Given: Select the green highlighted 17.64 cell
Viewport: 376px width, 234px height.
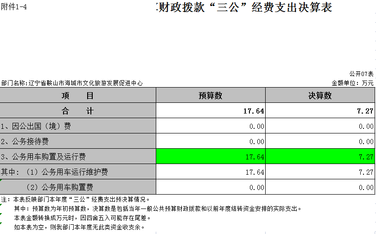Looking at the screenshot, I should 210,157.
